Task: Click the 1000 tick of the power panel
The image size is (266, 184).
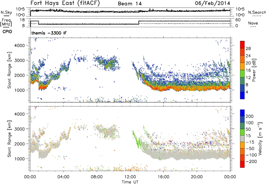Action: tap(19, 90)
